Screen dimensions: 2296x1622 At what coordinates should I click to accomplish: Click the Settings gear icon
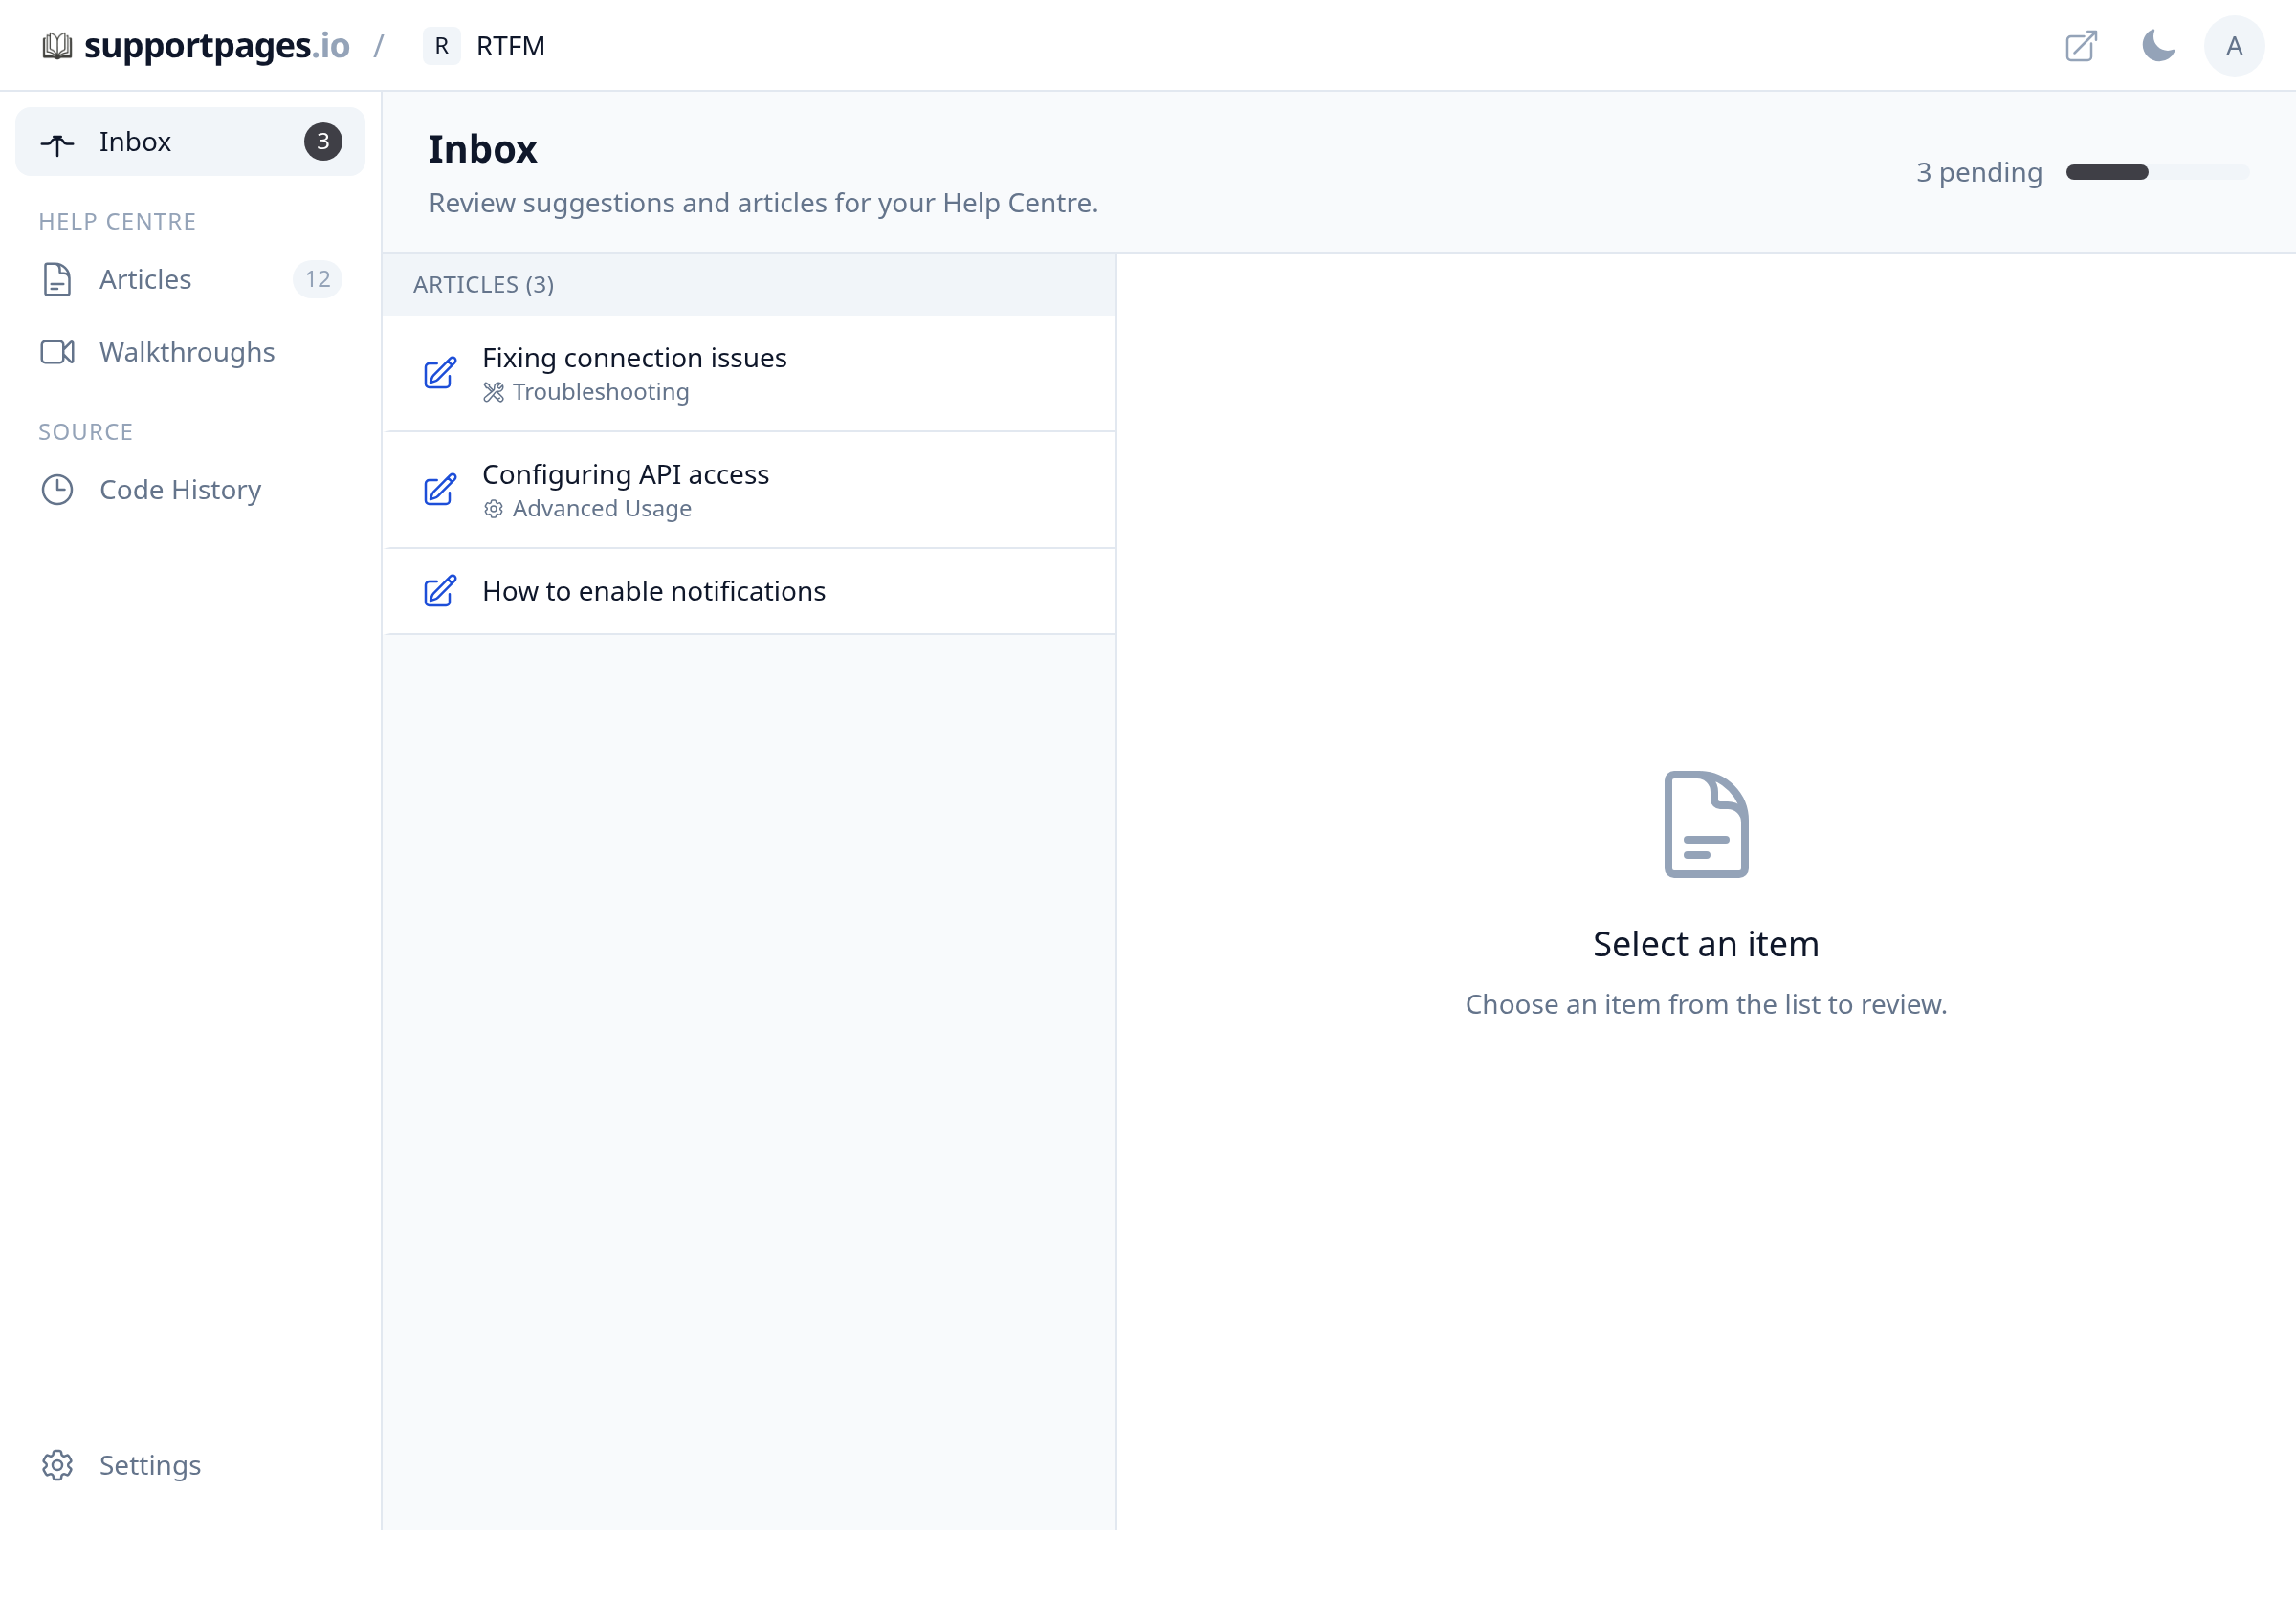[57, 1466]
